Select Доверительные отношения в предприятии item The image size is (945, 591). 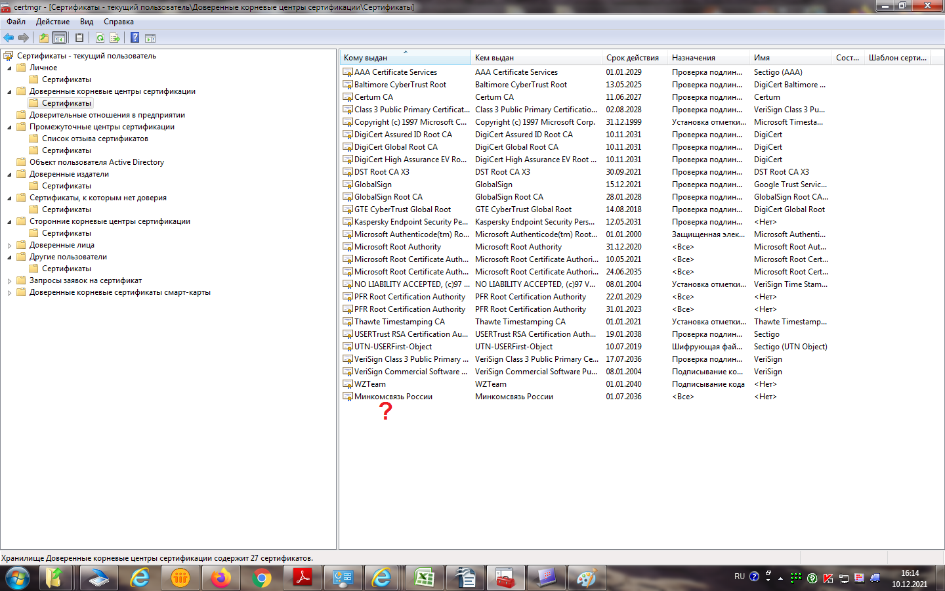(107, 115)
